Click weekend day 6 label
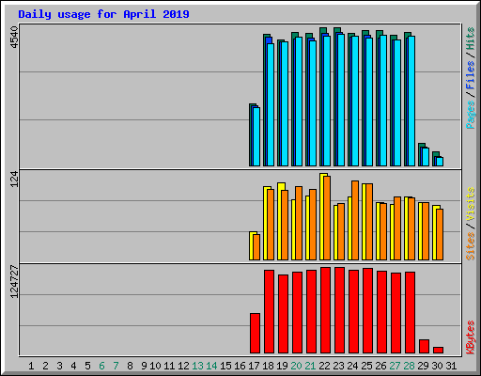Screen dimensions: 481x376 101,366
